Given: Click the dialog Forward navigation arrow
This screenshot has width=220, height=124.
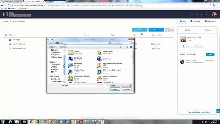Looking at the screenshot, I should pos(52,43).
